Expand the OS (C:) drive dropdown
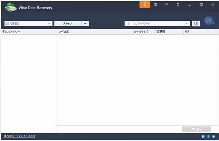 pyautogui.click(x=28, y=23)
